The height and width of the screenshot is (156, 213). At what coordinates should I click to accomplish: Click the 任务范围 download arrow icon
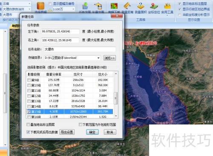85,6
